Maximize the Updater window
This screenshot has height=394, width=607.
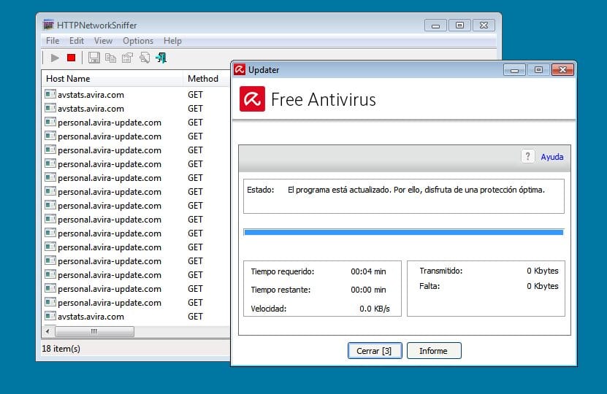point(538,70)
